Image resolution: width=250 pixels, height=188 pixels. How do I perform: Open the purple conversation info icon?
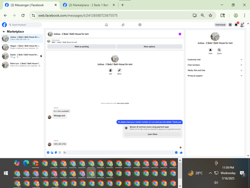click(180, 34)
